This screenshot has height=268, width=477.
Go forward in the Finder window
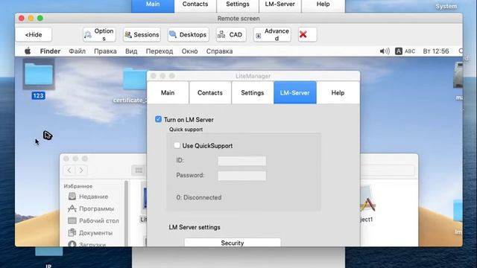[81, 170]
